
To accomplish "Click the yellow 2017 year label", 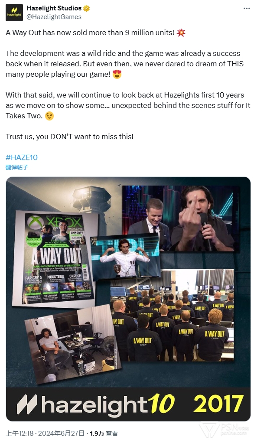I will coord(218,404).
